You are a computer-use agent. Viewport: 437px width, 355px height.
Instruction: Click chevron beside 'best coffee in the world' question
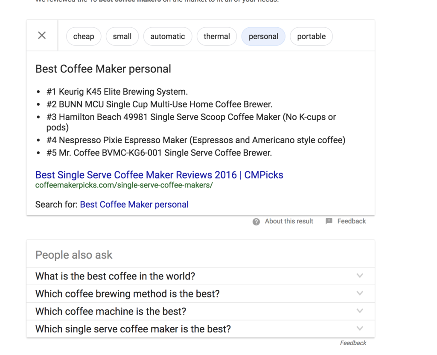point(360,276)
